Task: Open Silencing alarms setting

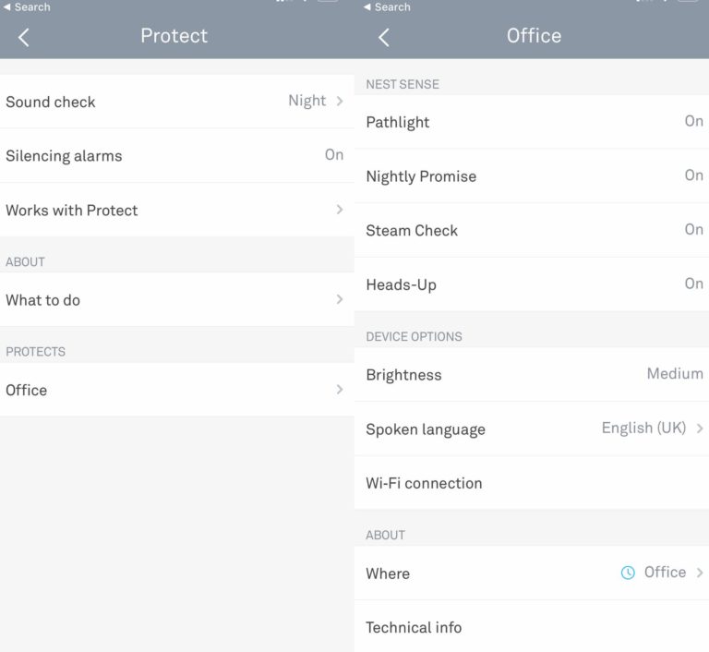Action: 177,156
